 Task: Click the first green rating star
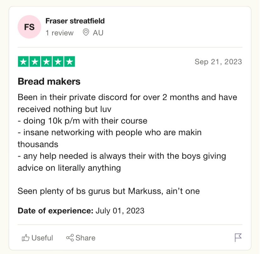23,62
